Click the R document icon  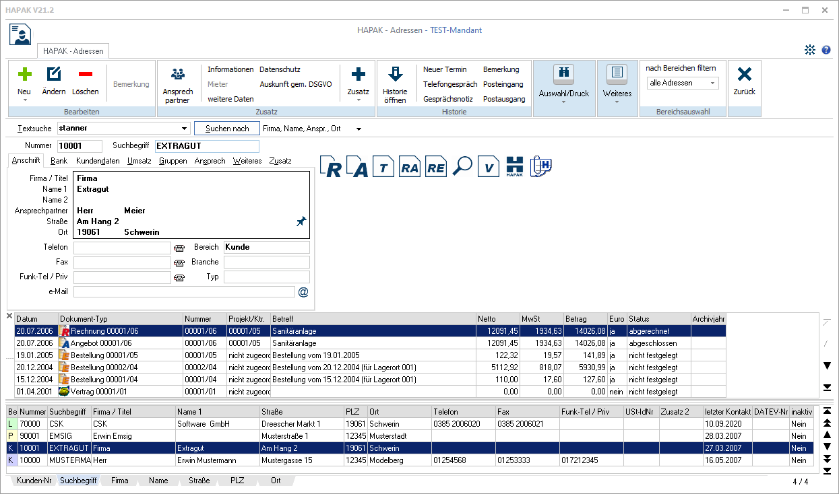(x=332, y=166)
